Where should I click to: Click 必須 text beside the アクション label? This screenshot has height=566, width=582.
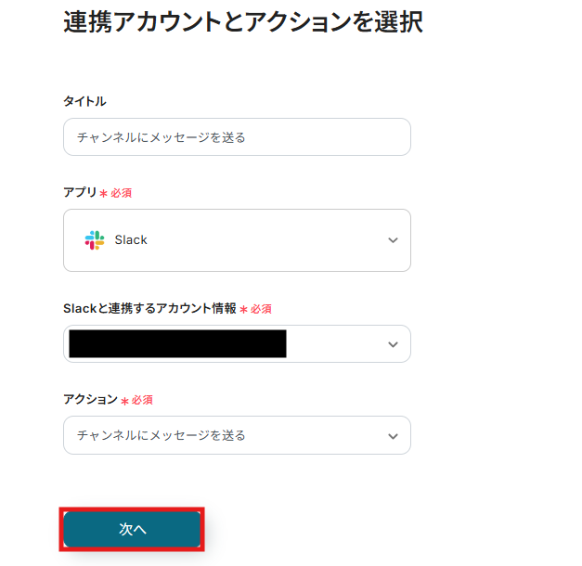142,400
